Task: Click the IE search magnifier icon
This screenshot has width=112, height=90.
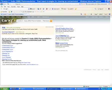Action: [x=109, y=4]
